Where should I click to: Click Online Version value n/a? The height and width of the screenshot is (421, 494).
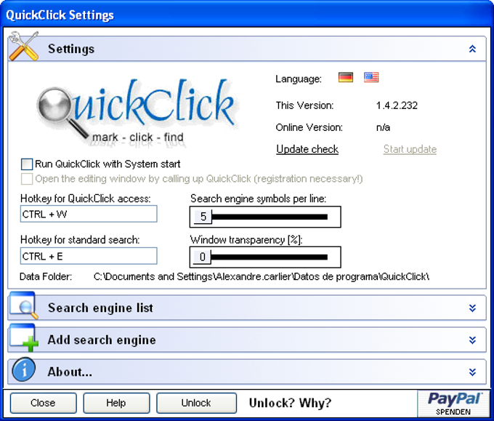(383, 127)
